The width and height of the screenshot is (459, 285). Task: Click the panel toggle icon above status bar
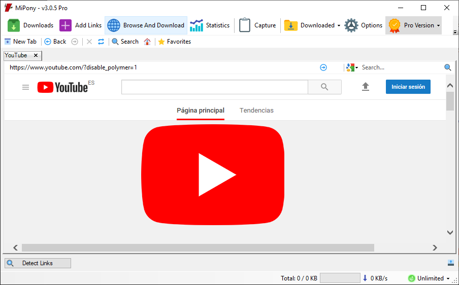click(x=451, y=263)
